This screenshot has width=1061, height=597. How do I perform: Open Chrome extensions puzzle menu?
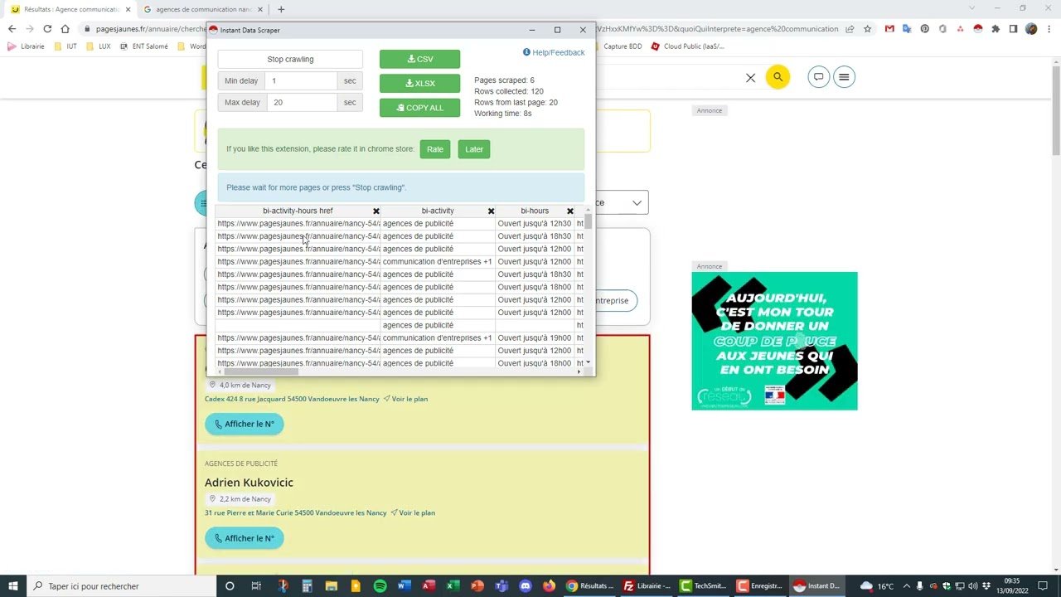tap(996, 29)
